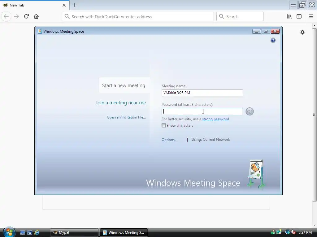317x237 pixels.
Task: Select Start a new meeting
Action: pyautogui.click(x=124, y=85)
